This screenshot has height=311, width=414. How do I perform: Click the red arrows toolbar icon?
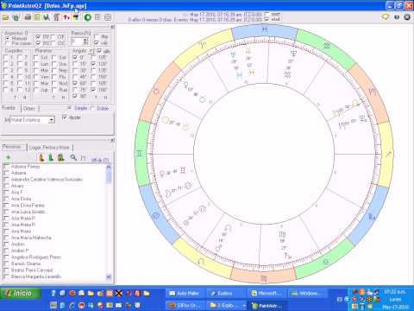(x=66, y=17)
